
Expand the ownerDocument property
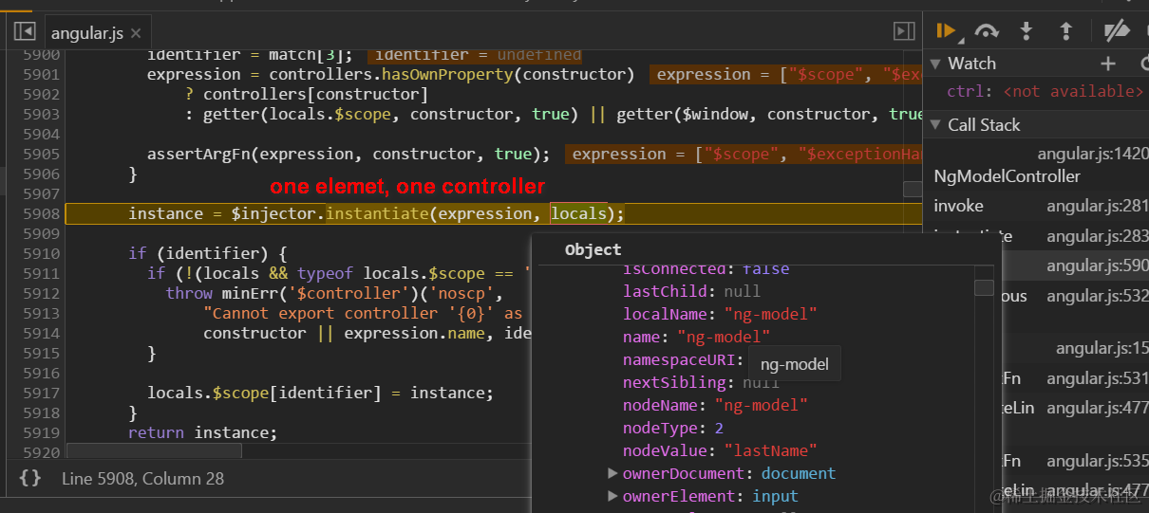612,473
